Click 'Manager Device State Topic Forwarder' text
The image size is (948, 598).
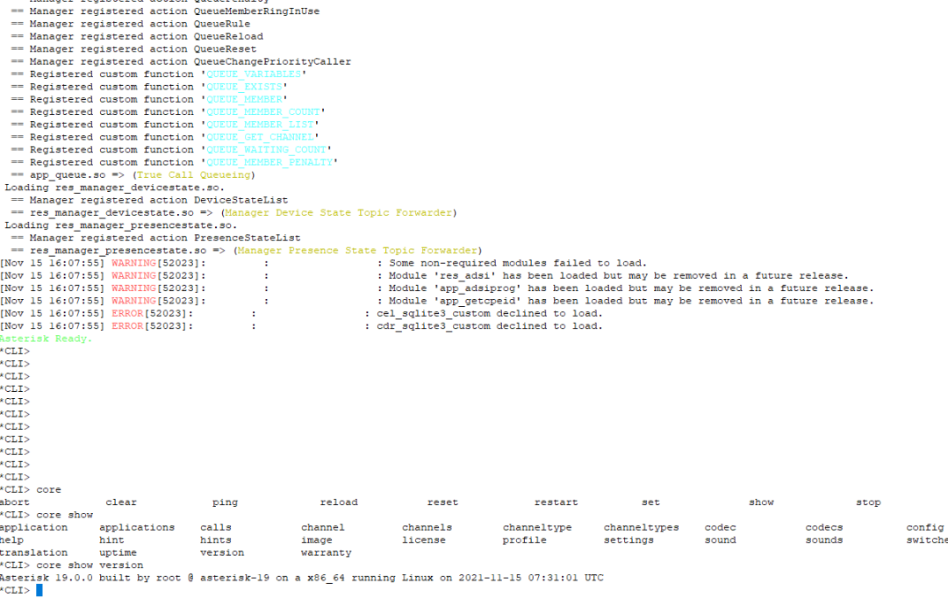(339, 212)
